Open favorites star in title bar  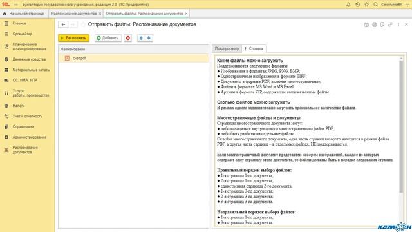[x=366, y=5]
